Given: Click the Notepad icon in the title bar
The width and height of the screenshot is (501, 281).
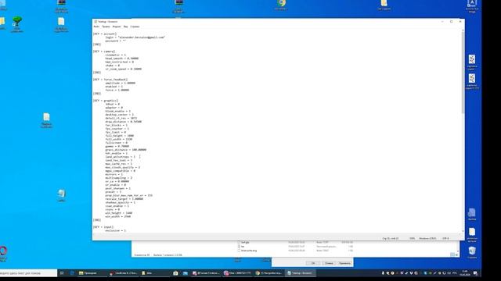Looking at the screenshot, I should (x=96, y=22).
